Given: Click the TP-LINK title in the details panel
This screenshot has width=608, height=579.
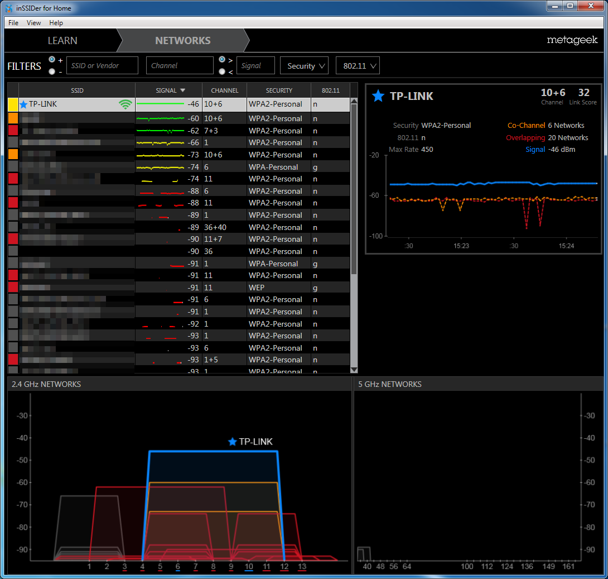Looking at the screenshot, I should tap(412, 96).
